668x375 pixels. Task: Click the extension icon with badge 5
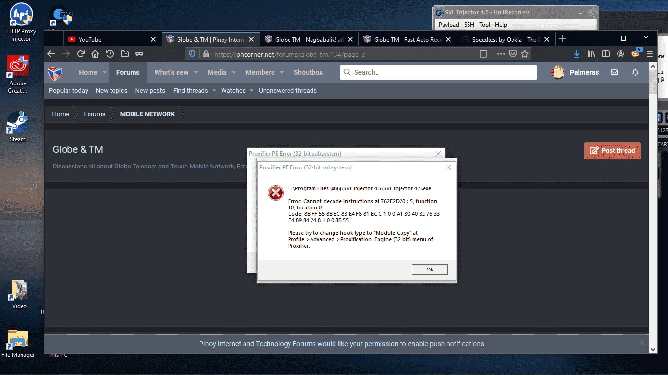(x=636, y=53)
